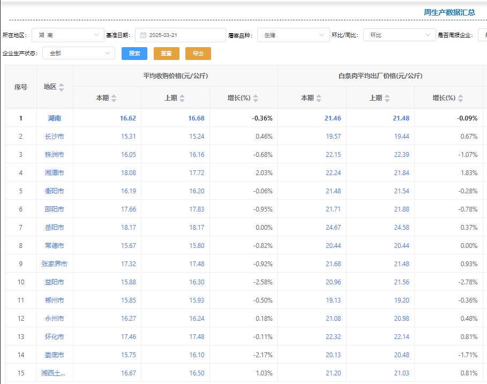Sort table by 地区 column
Viewport: 487px width, 384px height.
[61, 87]
